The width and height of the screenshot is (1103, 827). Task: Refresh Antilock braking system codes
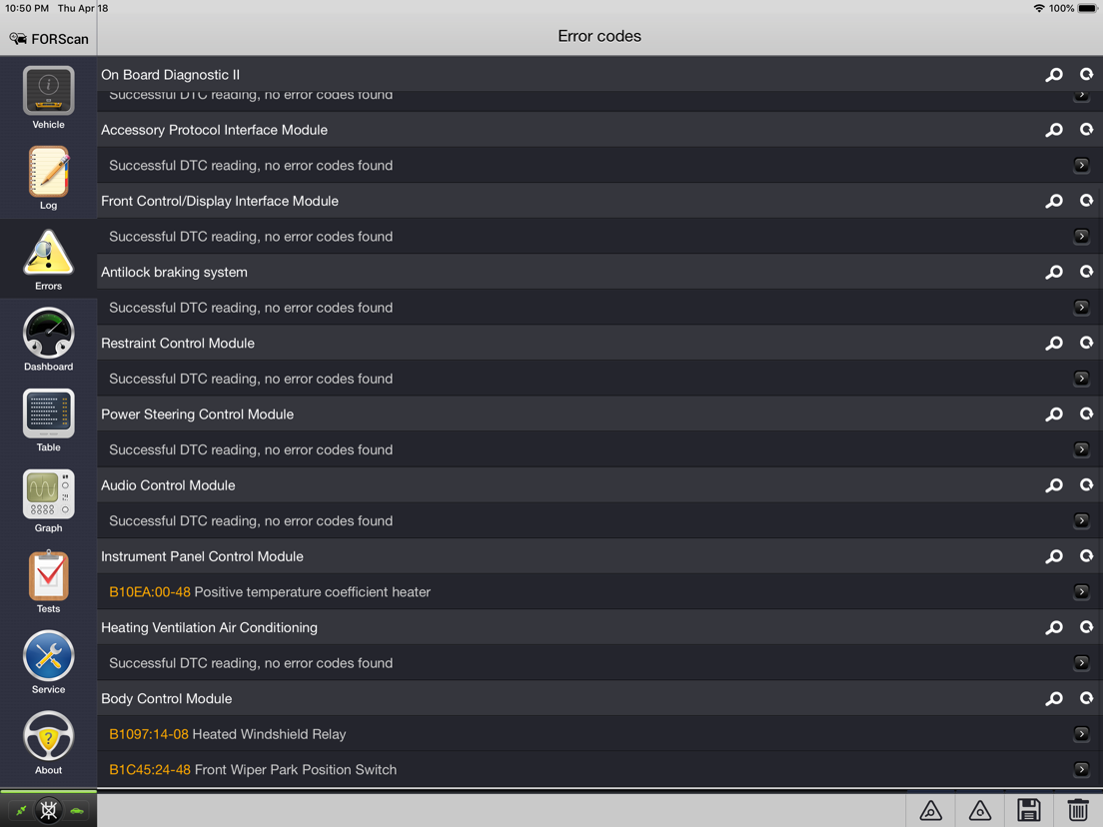[x=1086, y=272]
